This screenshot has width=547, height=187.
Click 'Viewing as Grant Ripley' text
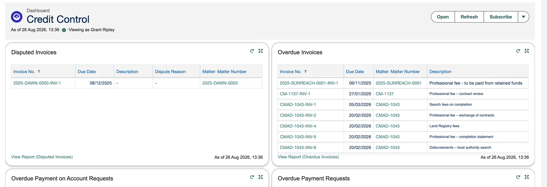(x=92, y=30)
